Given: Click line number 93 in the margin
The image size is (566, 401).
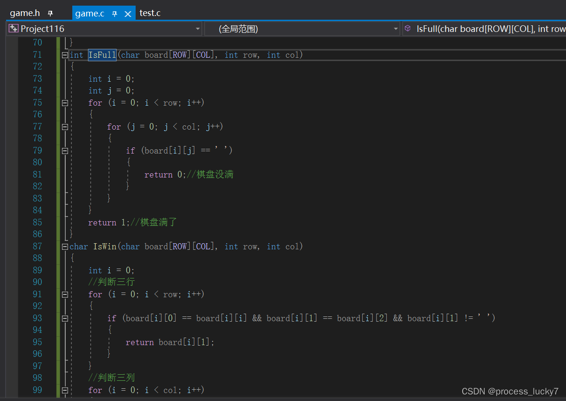Looking at the screenshot, I should click(x=37, y=318).
